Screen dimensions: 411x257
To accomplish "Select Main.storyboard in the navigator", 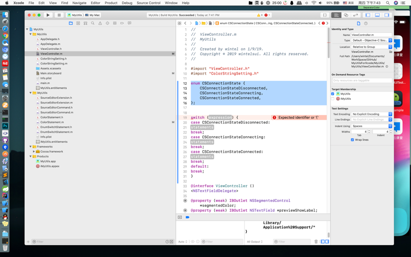I will 50,74.
